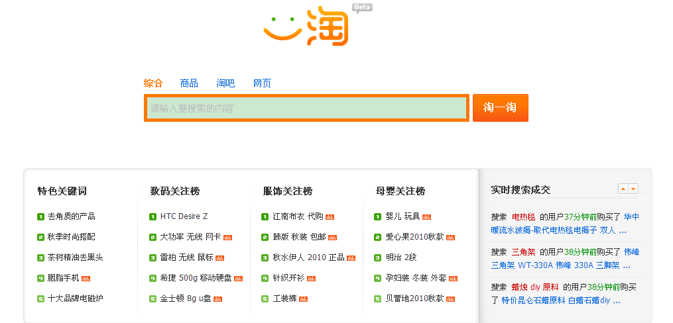The width and height of the screenshot is (673, 323).
Task: Open trend chart icon beside 胭脂手机
Action: tap(86, 279)
